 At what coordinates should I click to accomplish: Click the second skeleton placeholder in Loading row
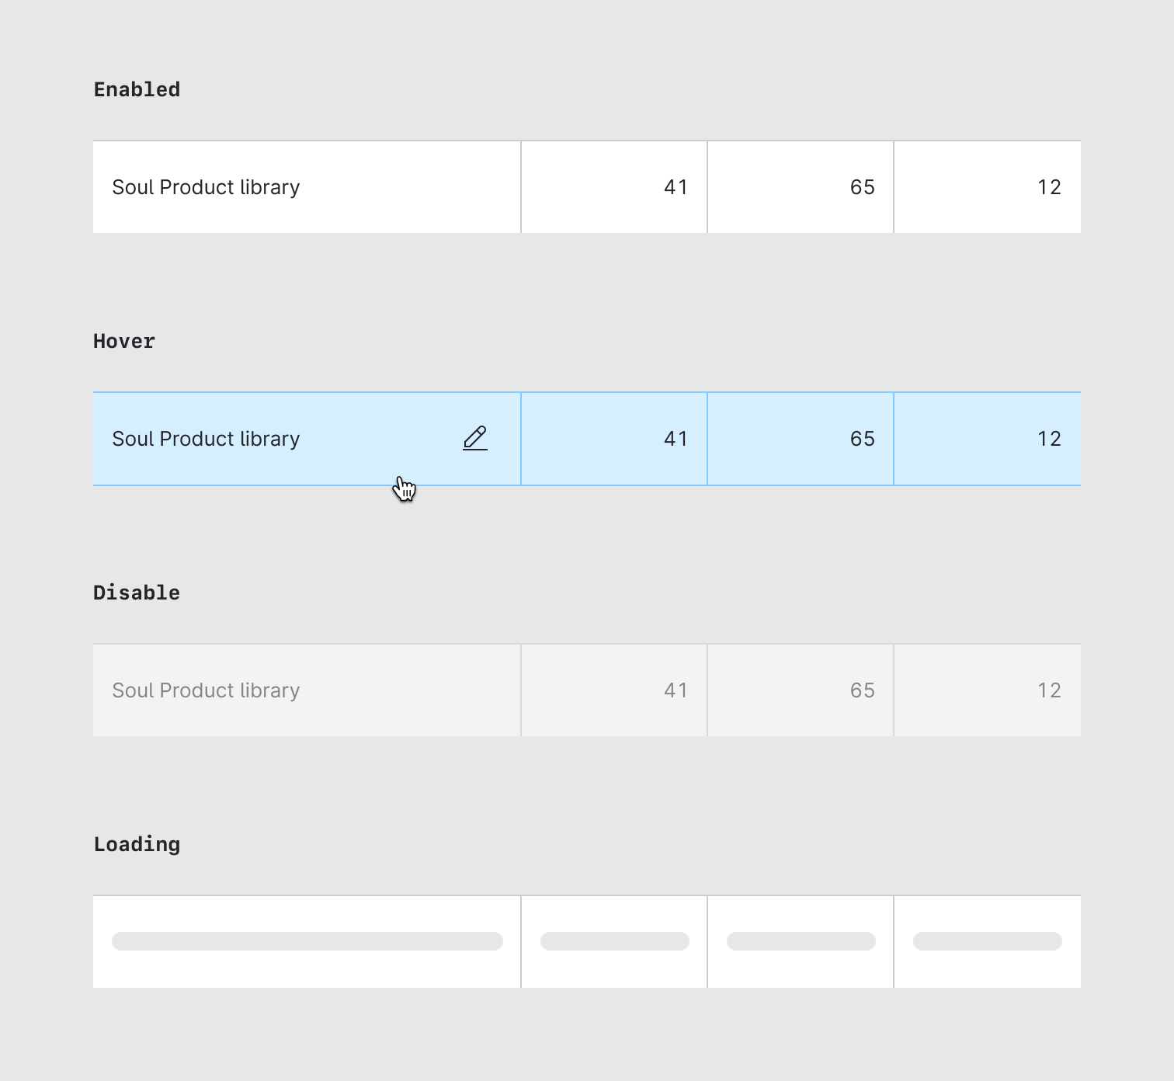(614, 941)
